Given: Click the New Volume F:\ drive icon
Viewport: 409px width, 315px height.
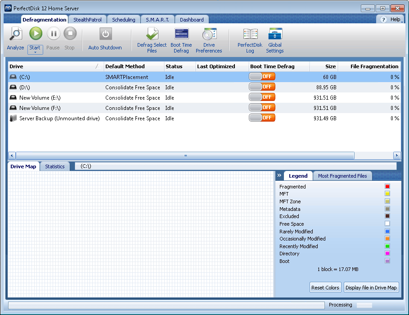Looking at the screenshot, I should [x=13, y=108].
